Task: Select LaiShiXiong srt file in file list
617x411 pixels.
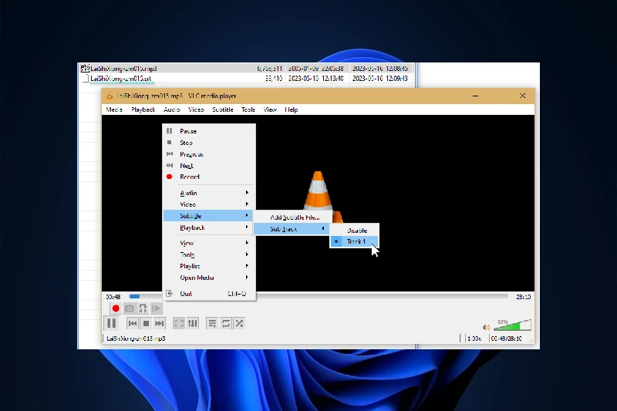Action: point(247,79)
